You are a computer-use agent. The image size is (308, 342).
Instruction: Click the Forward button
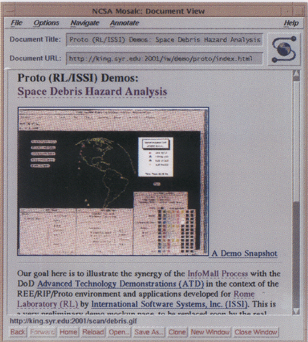pyautogui.click(x=42, y=332)
